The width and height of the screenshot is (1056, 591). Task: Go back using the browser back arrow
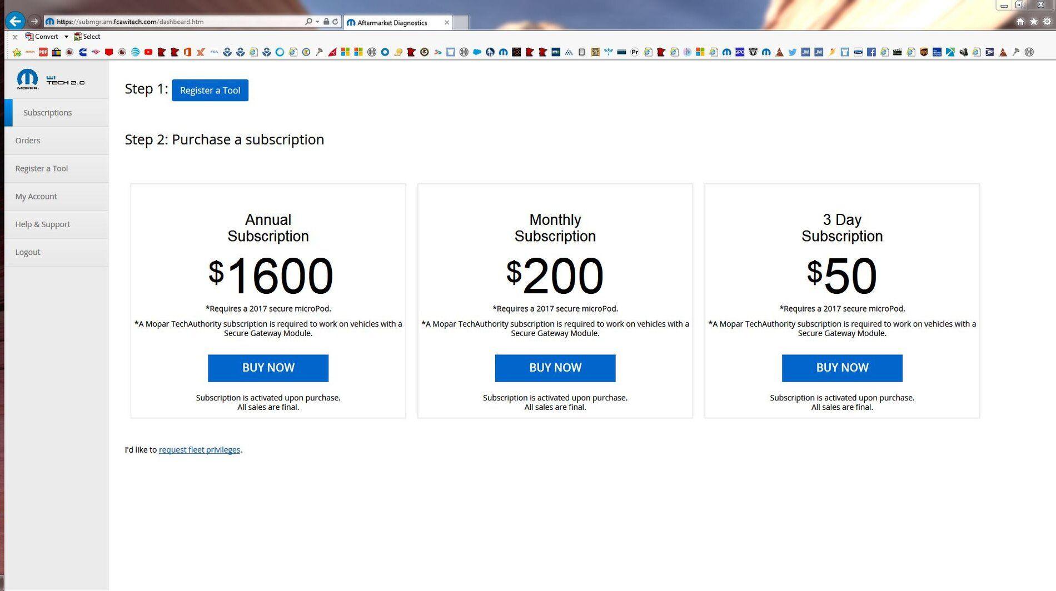pyautogui.click(x=15, y=21)
